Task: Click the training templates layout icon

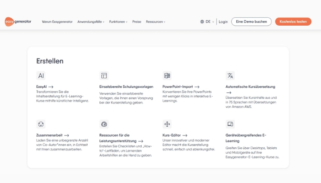Action: pos(104,75)
